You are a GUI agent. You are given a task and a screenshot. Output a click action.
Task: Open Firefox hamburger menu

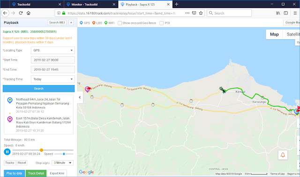[295, 13]
